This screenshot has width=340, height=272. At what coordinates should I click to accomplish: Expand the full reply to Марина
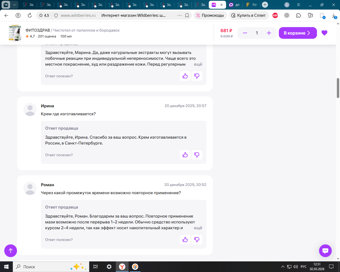pos(198,64)
